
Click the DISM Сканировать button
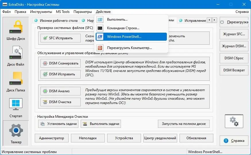pyautogui.click(x=61, y=63)
